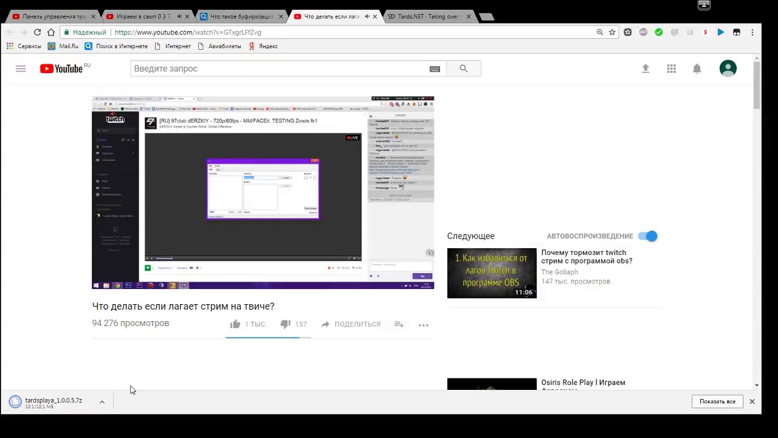Viewport: 778px width, 438px height.
Task: Open the info card icon on video
Action: (430, 252)
